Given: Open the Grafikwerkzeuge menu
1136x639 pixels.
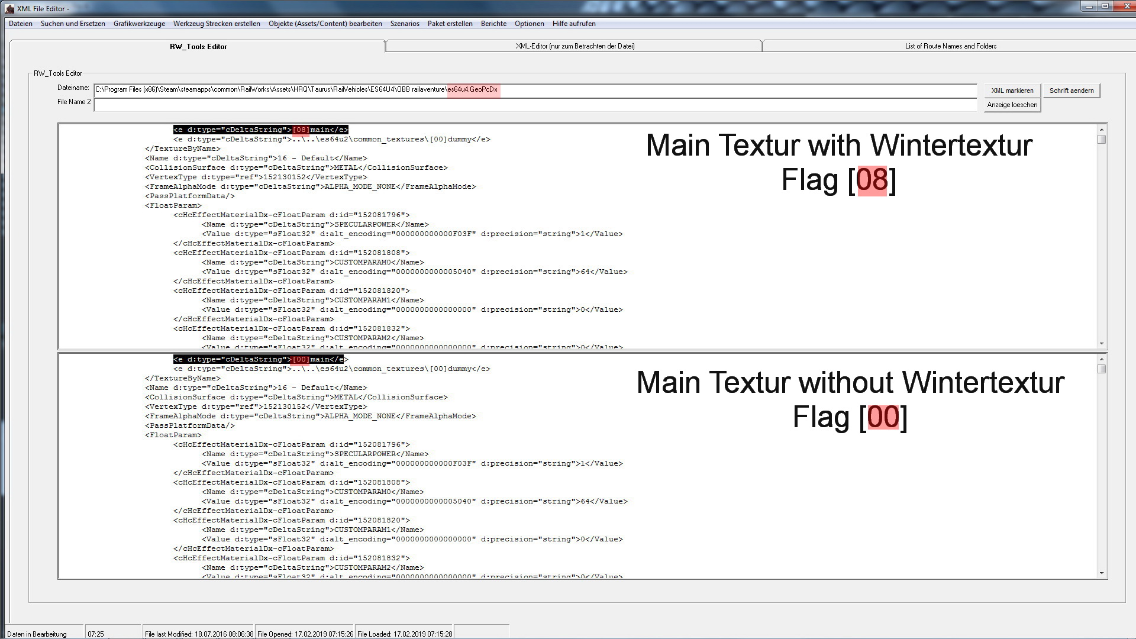Looking at the screenshot, I should [139, 24].
